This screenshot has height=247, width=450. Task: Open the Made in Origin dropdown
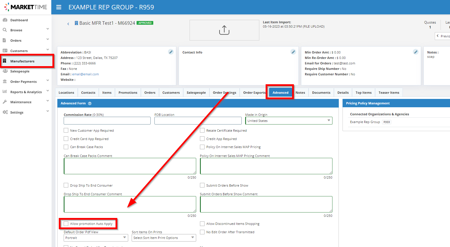[x=289, y=121]
